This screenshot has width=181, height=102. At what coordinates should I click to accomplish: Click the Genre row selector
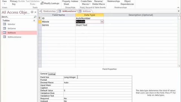[40, 25]
